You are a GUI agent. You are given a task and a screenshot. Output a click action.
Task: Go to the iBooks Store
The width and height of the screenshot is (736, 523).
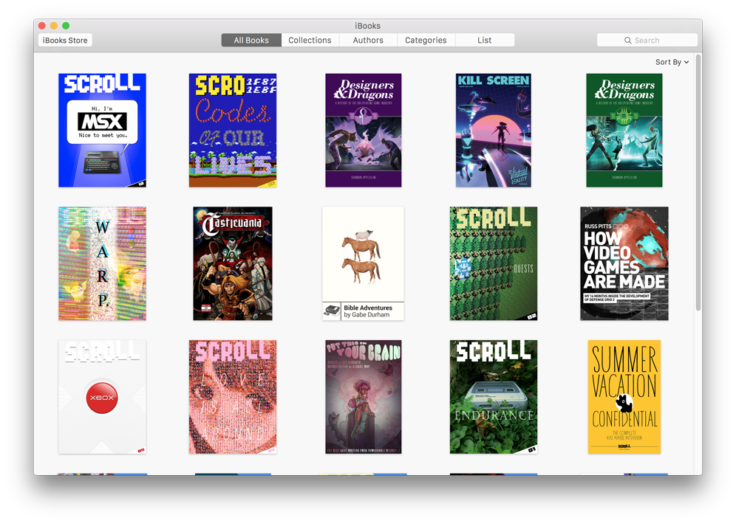click(x=65, y=41)
